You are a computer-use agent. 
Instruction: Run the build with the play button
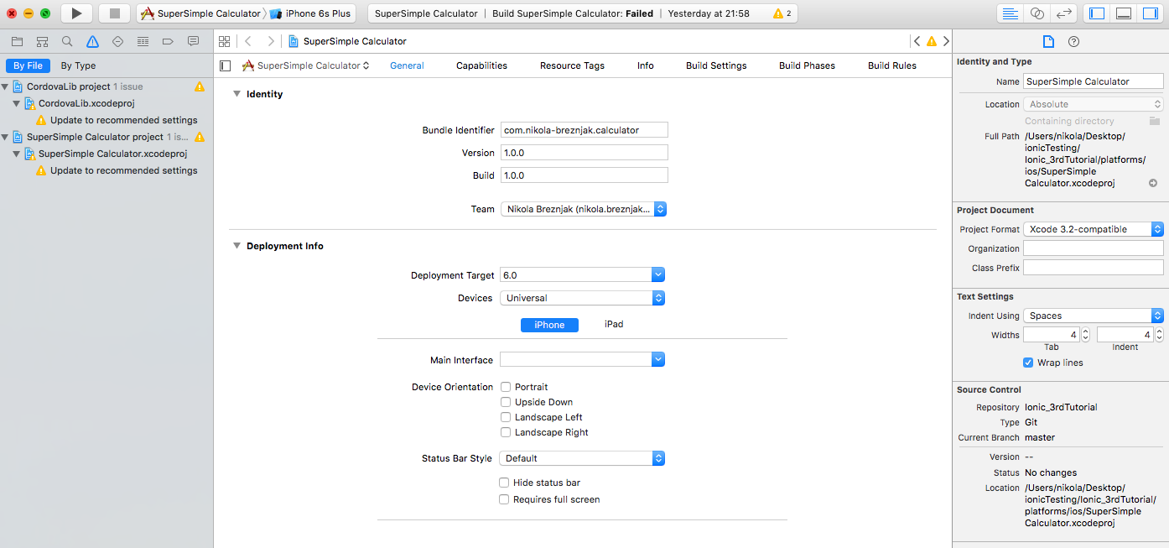[x=76, y=13]
